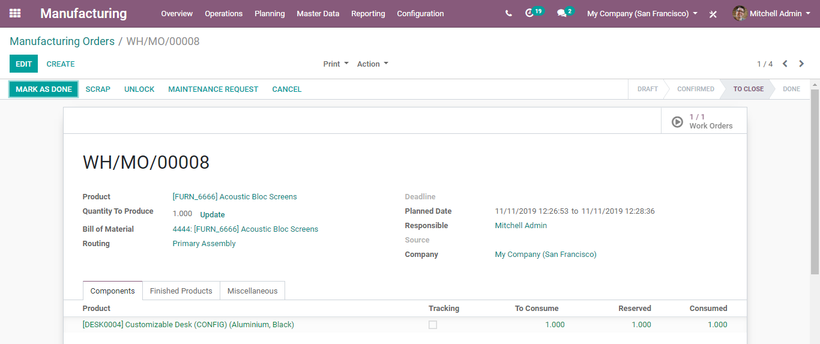Click routing value Primary Assembly
820x344 pixels.
(x=204, y=243)
